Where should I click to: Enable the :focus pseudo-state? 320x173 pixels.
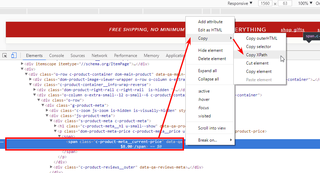click(204, 108)
